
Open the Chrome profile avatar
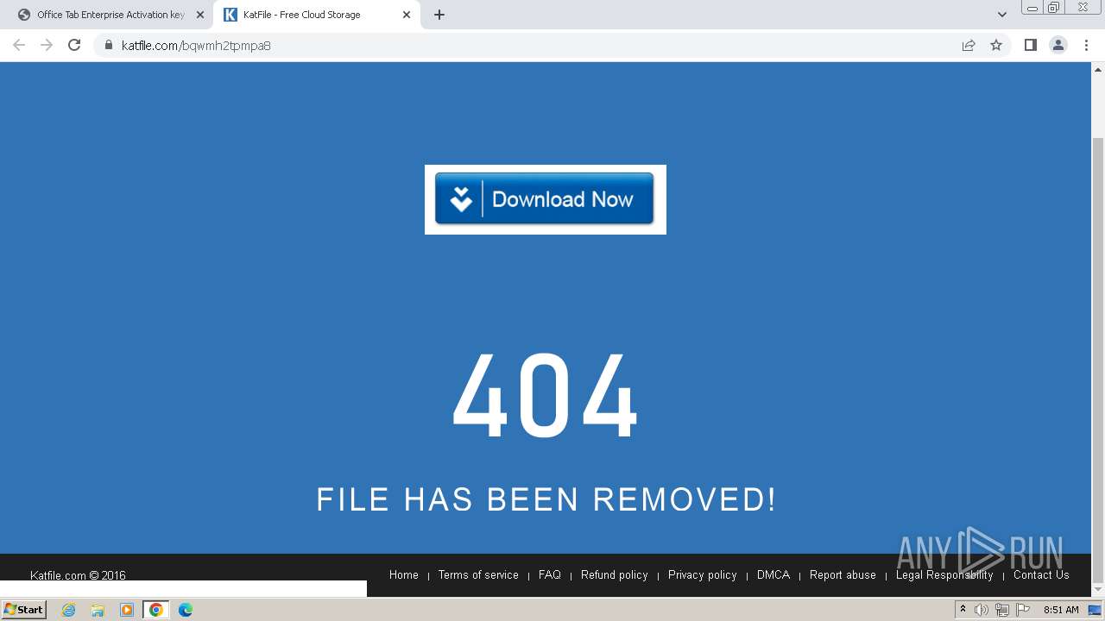coord(1058,45)
